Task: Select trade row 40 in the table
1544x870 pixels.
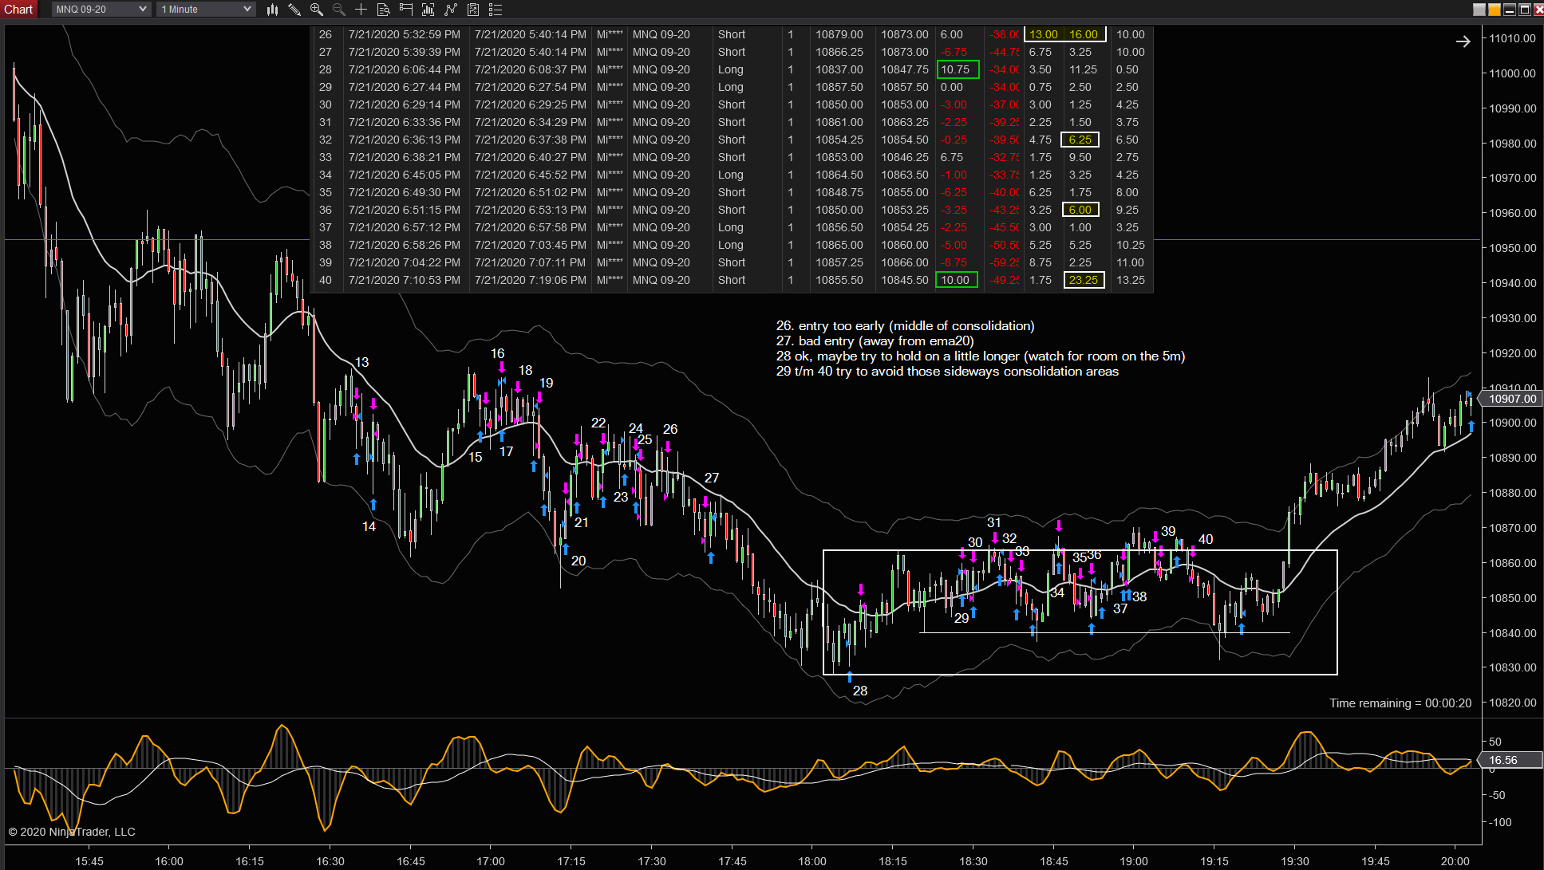Action: (732, 280)
